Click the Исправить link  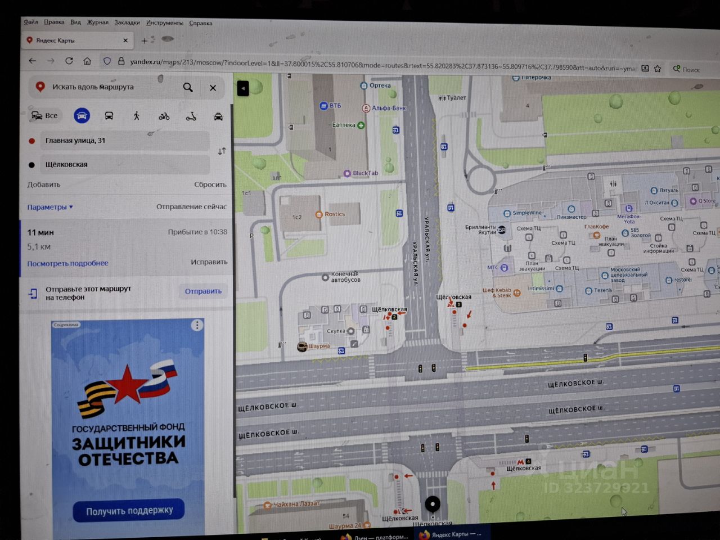209,262
